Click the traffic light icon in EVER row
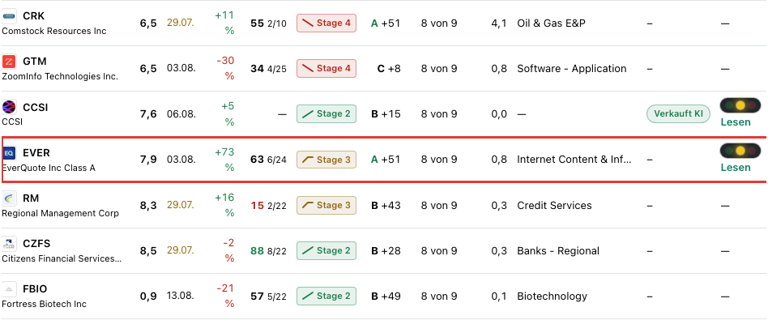Screen dimensions: 768x320 (740, 151)
